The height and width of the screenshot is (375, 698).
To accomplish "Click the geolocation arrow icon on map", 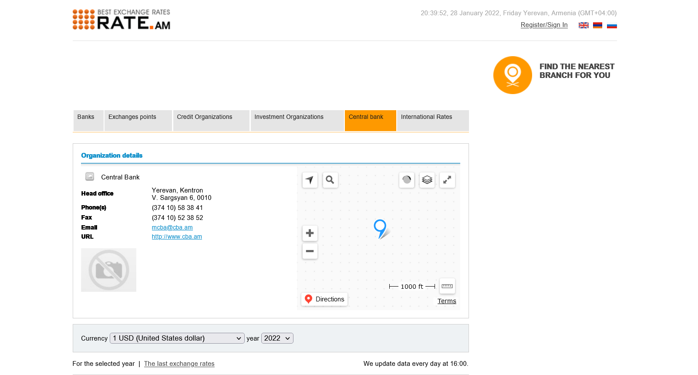I will pos(310,180).
